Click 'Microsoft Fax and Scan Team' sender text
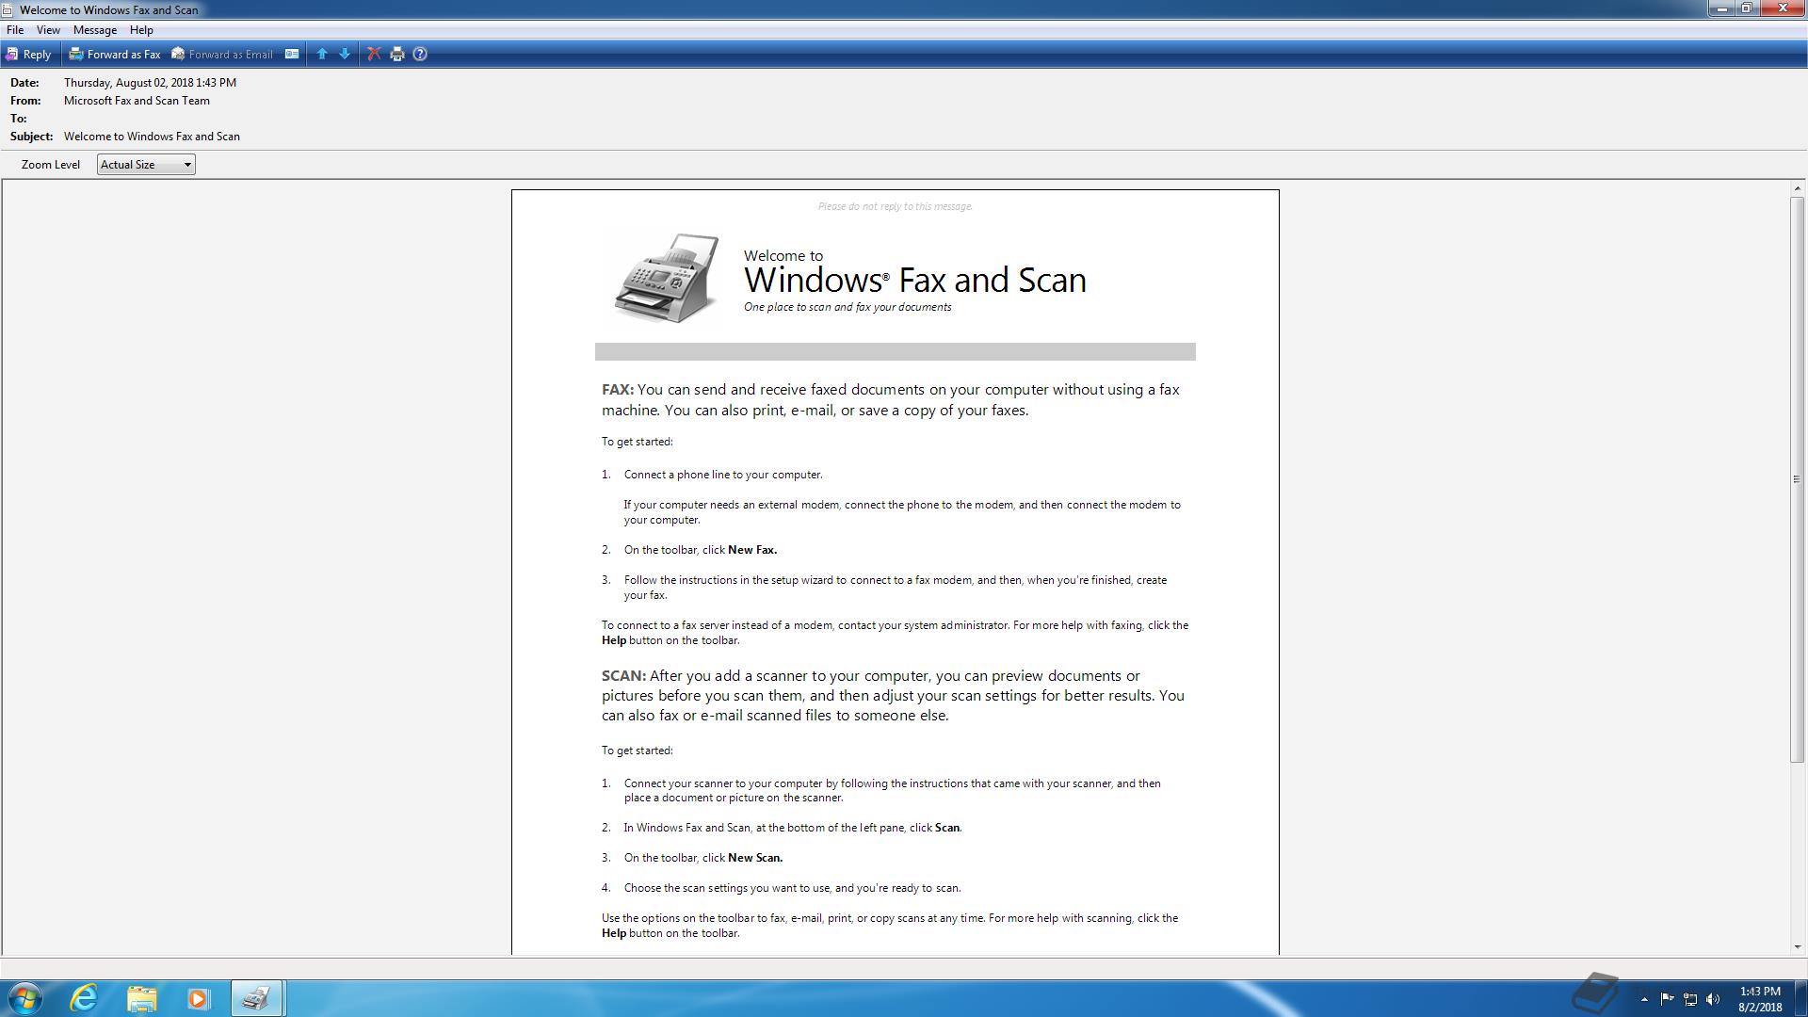The image size is (1808, 1017). point(137,101)
